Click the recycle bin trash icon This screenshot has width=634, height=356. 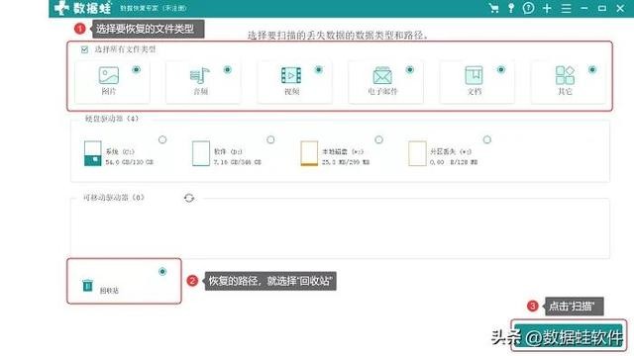point(88,286)
